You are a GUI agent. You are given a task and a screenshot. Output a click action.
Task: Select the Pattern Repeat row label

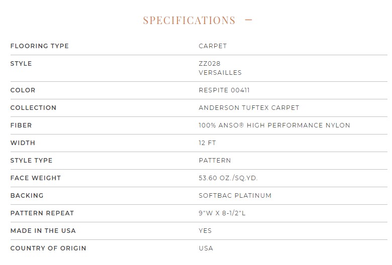pos(42,213)
